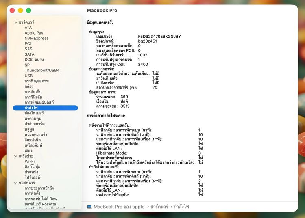305x218 pixels.
Task: Select SPI in the sidebar
Action: (28, 65)
